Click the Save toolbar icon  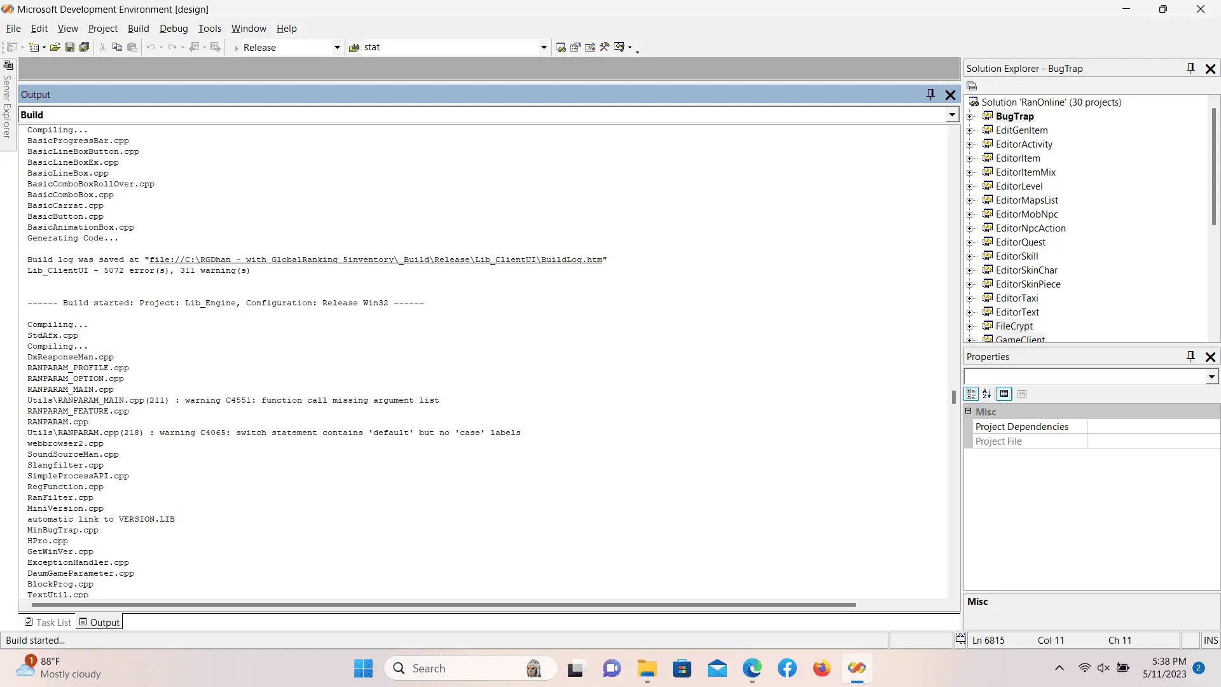70,47
